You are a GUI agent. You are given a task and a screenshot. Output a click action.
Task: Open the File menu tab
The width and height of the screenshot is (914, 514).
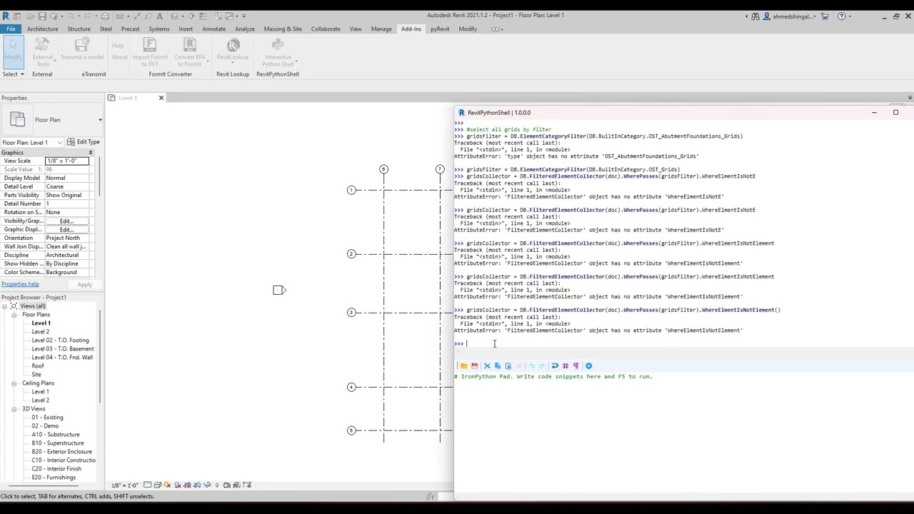click(11, 29)
